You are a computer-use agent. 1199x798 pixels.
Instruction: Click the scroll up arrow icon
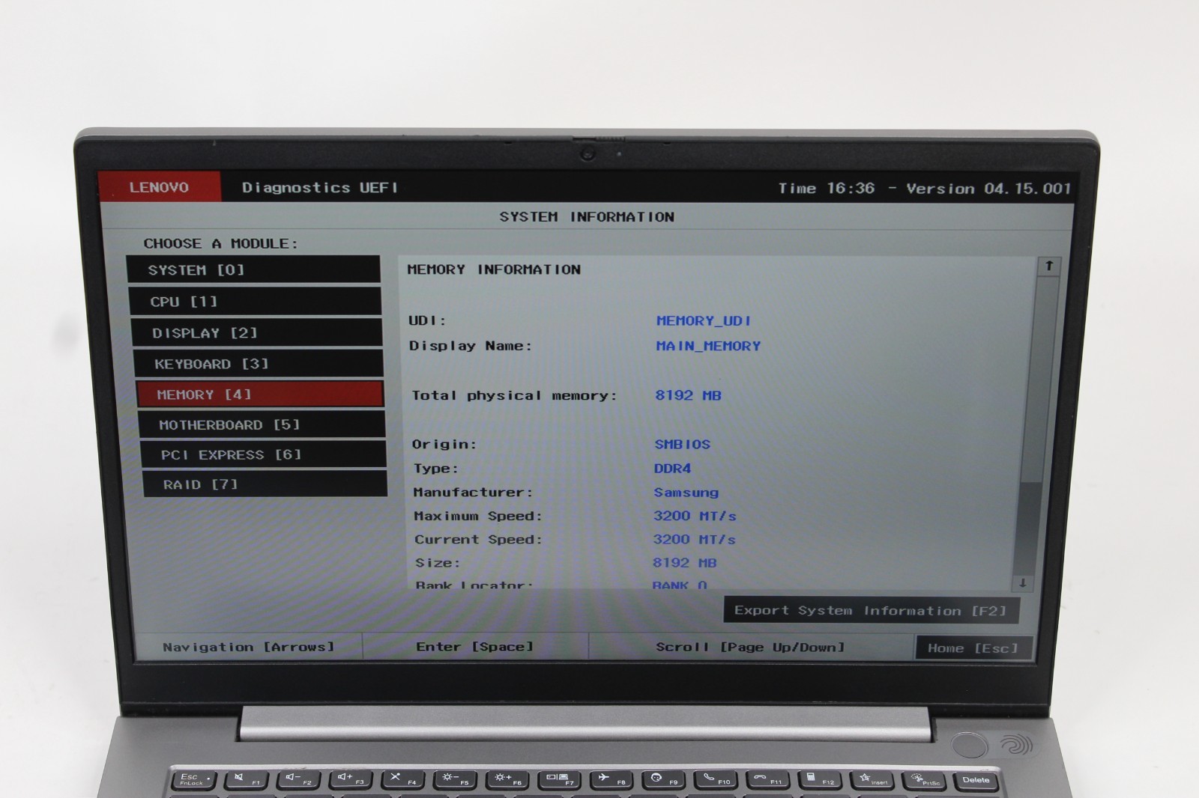click(x=1049, y=266)
